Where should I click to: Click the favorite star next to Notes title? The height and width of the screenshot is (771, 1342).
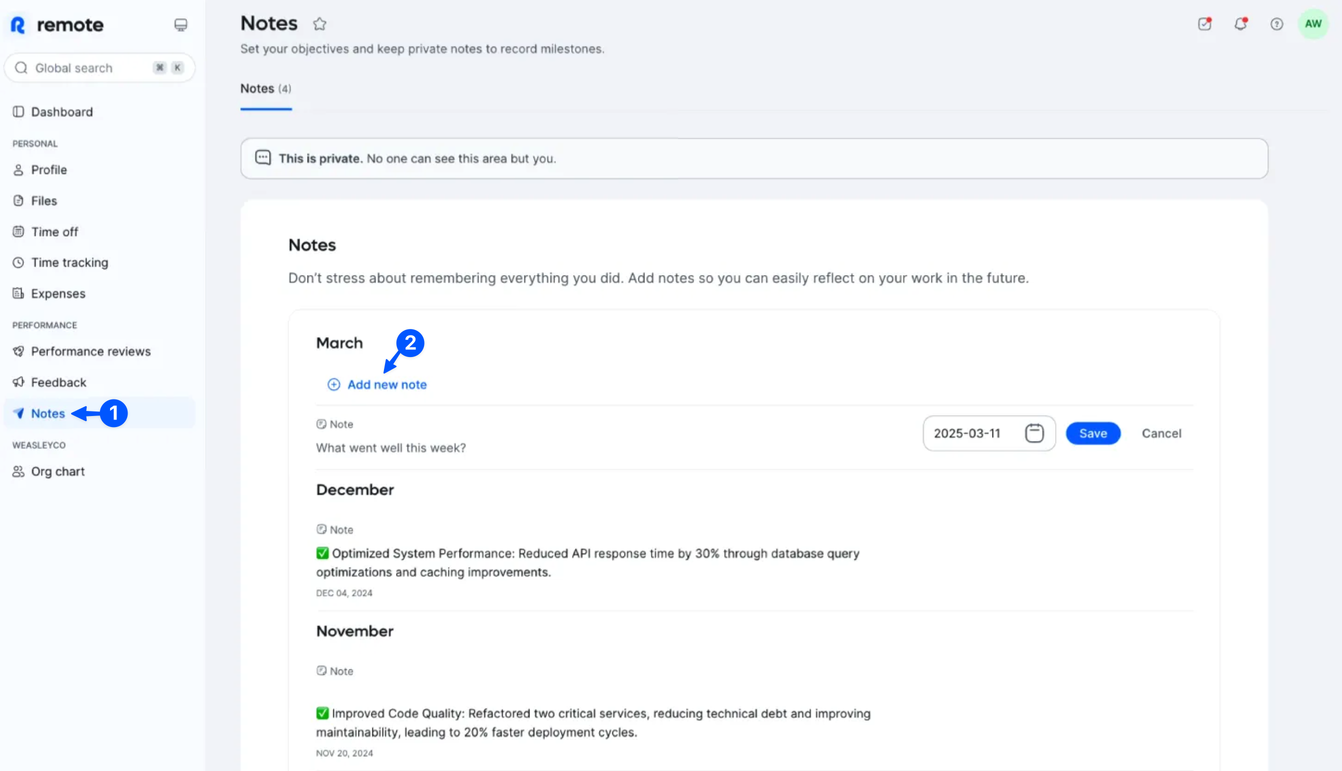(x=319, y=24)
